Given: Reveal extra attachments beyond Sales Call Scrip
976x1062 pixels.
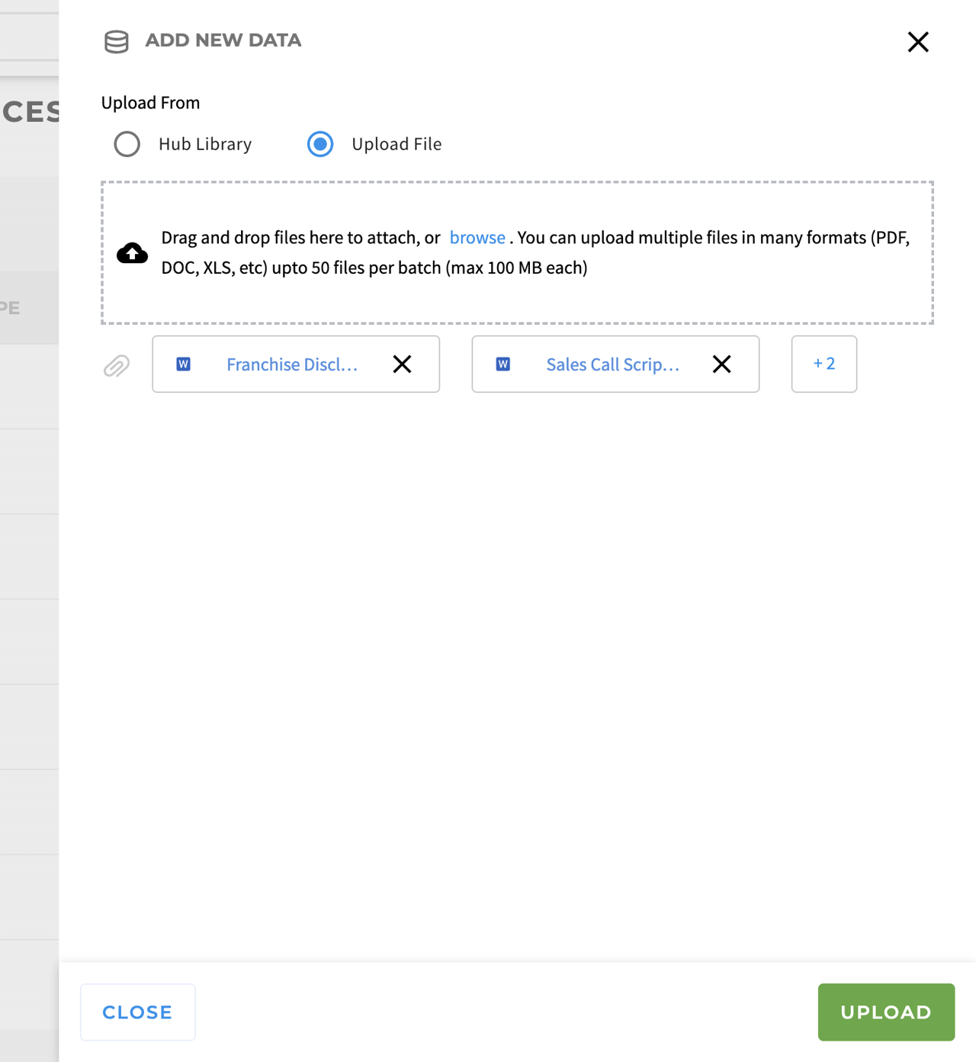Looking at the screenshot, I should (823, 364).
